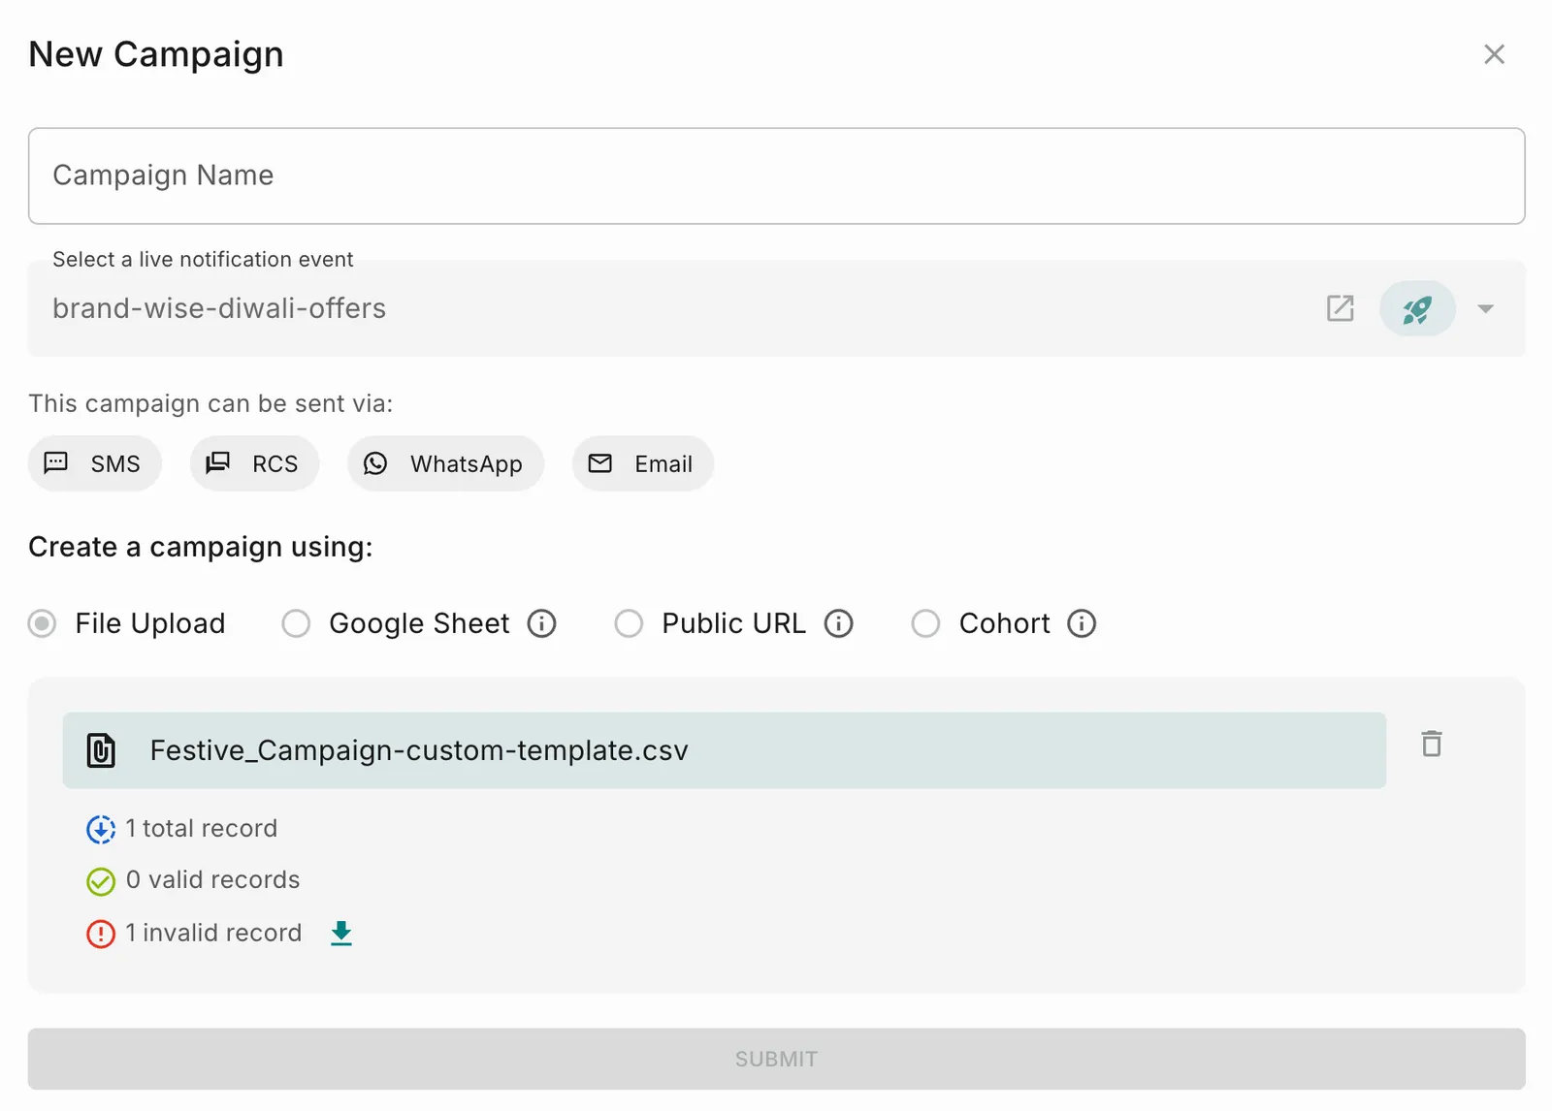This screenshot has height=1111, width=1552.
Task: Click the rocket live status icon
Action: 1417,308
